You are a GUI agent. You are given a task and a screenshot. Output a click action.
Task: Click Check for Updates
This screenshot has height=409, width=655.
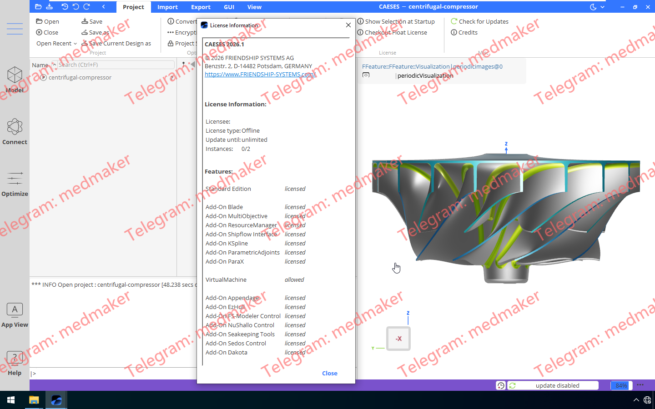click(x=479, y=21)
